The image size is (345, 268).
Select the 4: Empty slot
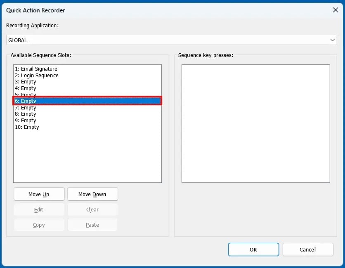pyautogui.click(x=87, y=88)
